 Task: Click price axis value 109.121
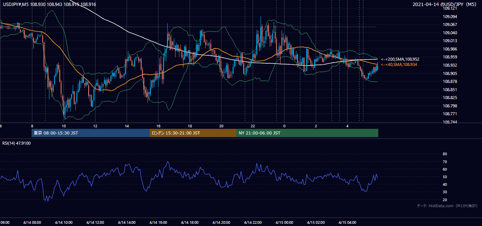(x=450, y=9)
